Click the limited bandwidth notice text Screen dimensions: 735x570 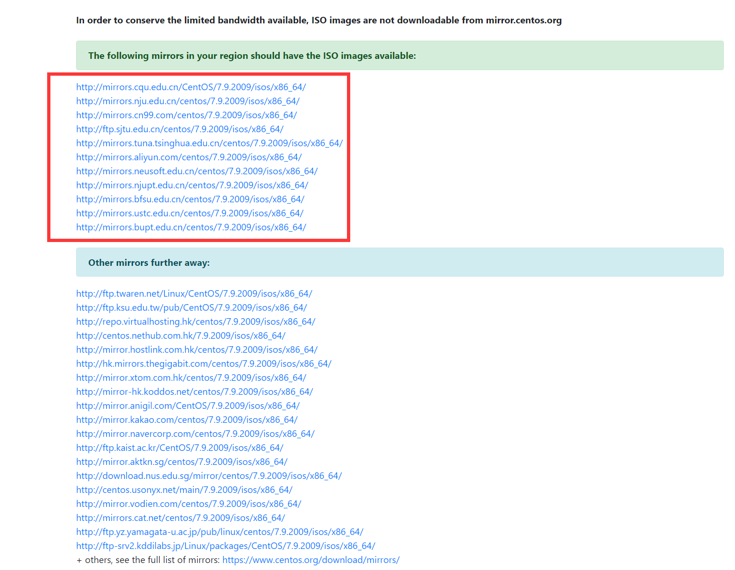coord(319,20)
